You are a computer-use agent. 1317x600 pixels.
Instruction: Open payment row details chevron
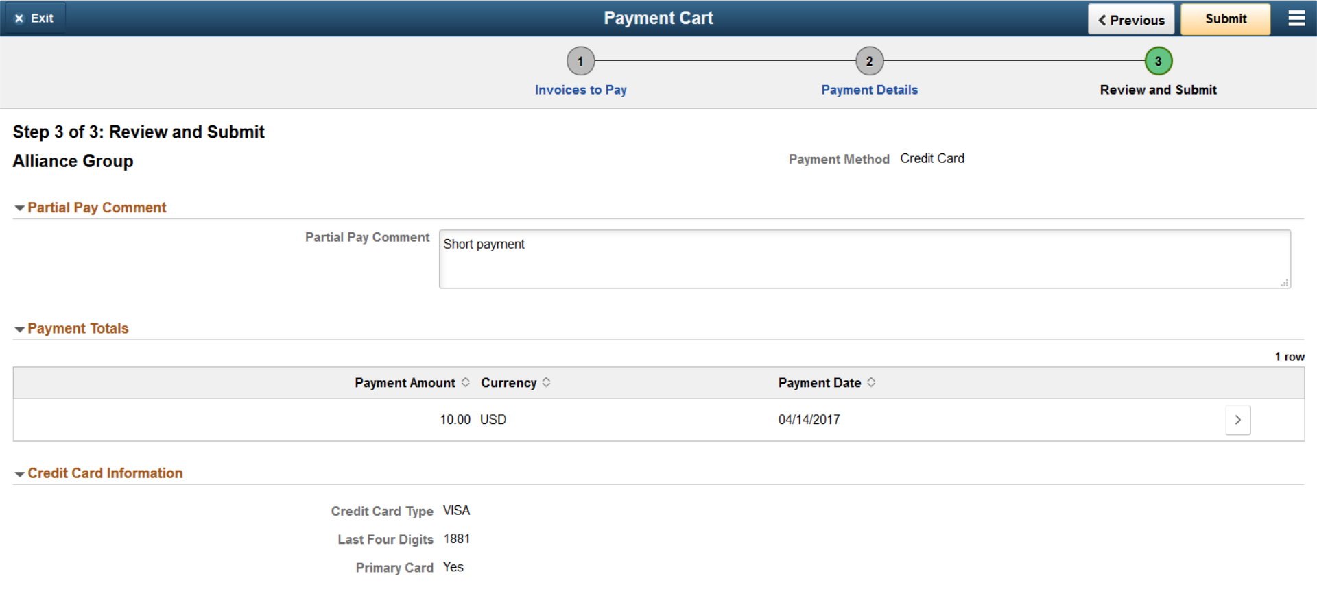pyautogui.click(x=1237, y=420)
